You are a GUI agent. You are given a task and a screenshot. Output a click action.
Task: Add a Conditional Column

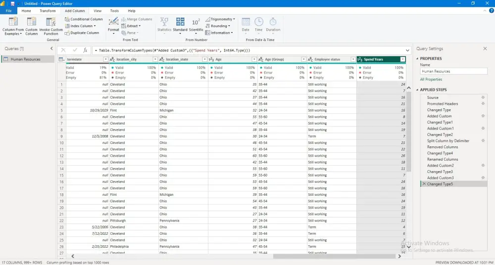(x=84, y=19)
